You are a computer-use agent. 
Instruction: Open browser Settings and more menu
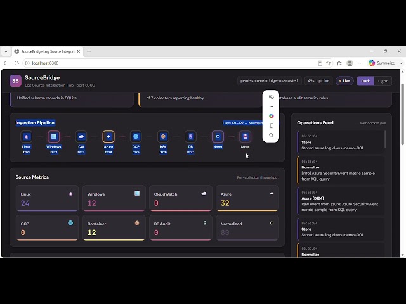360,63
